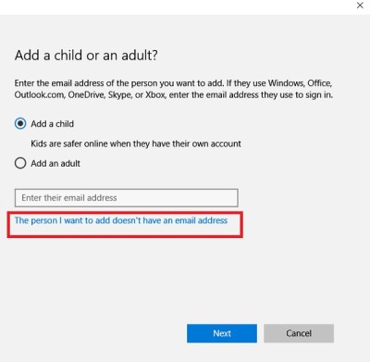Close the dialog with the X icon
Viewport: 370px width, 362px height.
[x=360, y=6]
